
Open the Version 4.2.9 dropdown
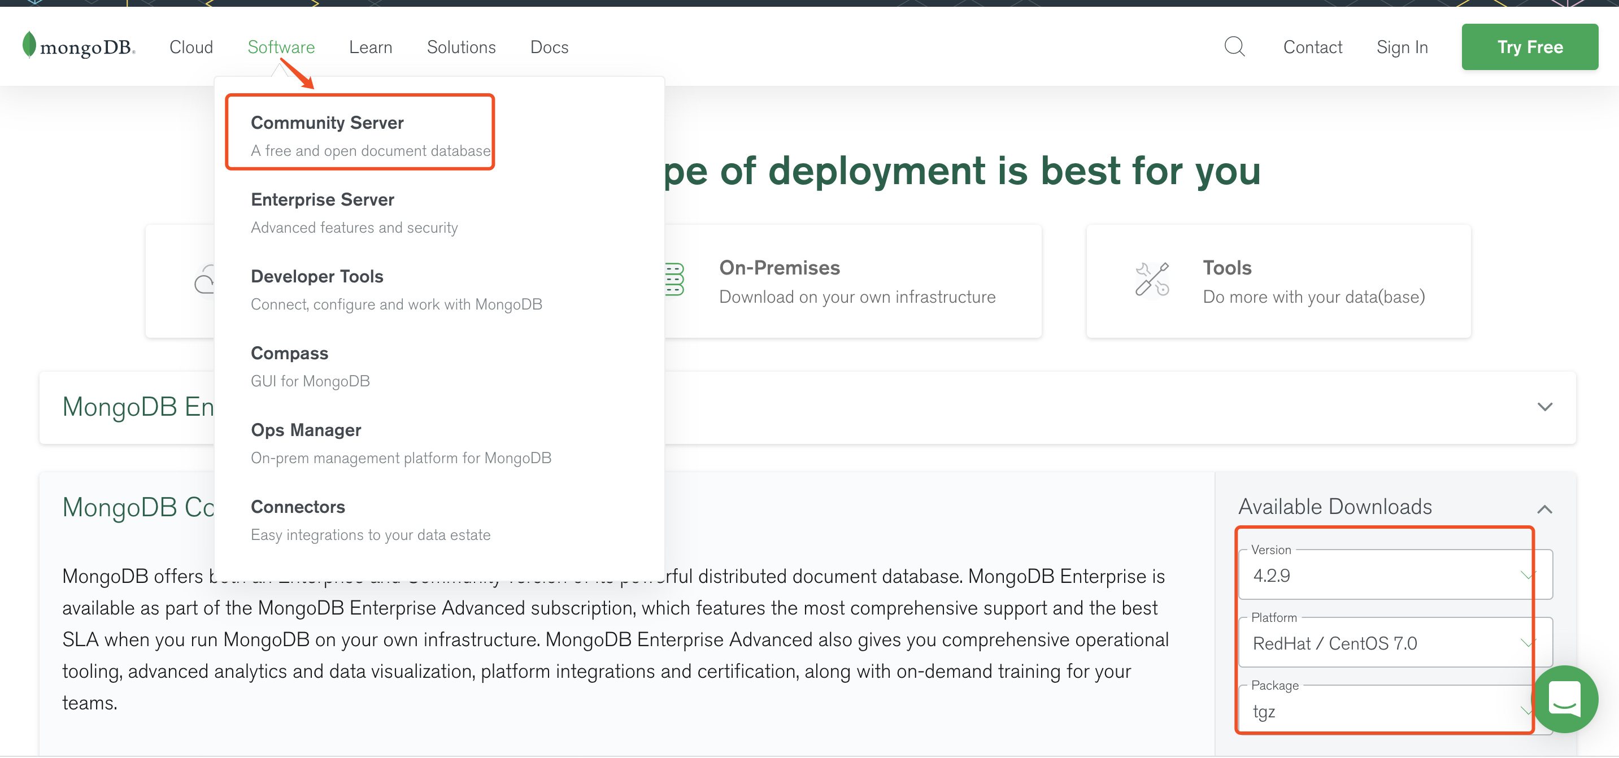(x=1395, y=574)
